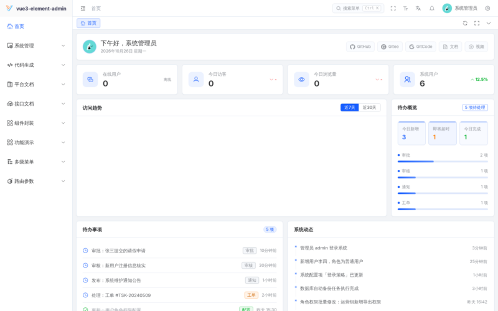Screen dimensions: 498x311
Task: Click the orange 工单 tag label
Action: coord(251,295)
